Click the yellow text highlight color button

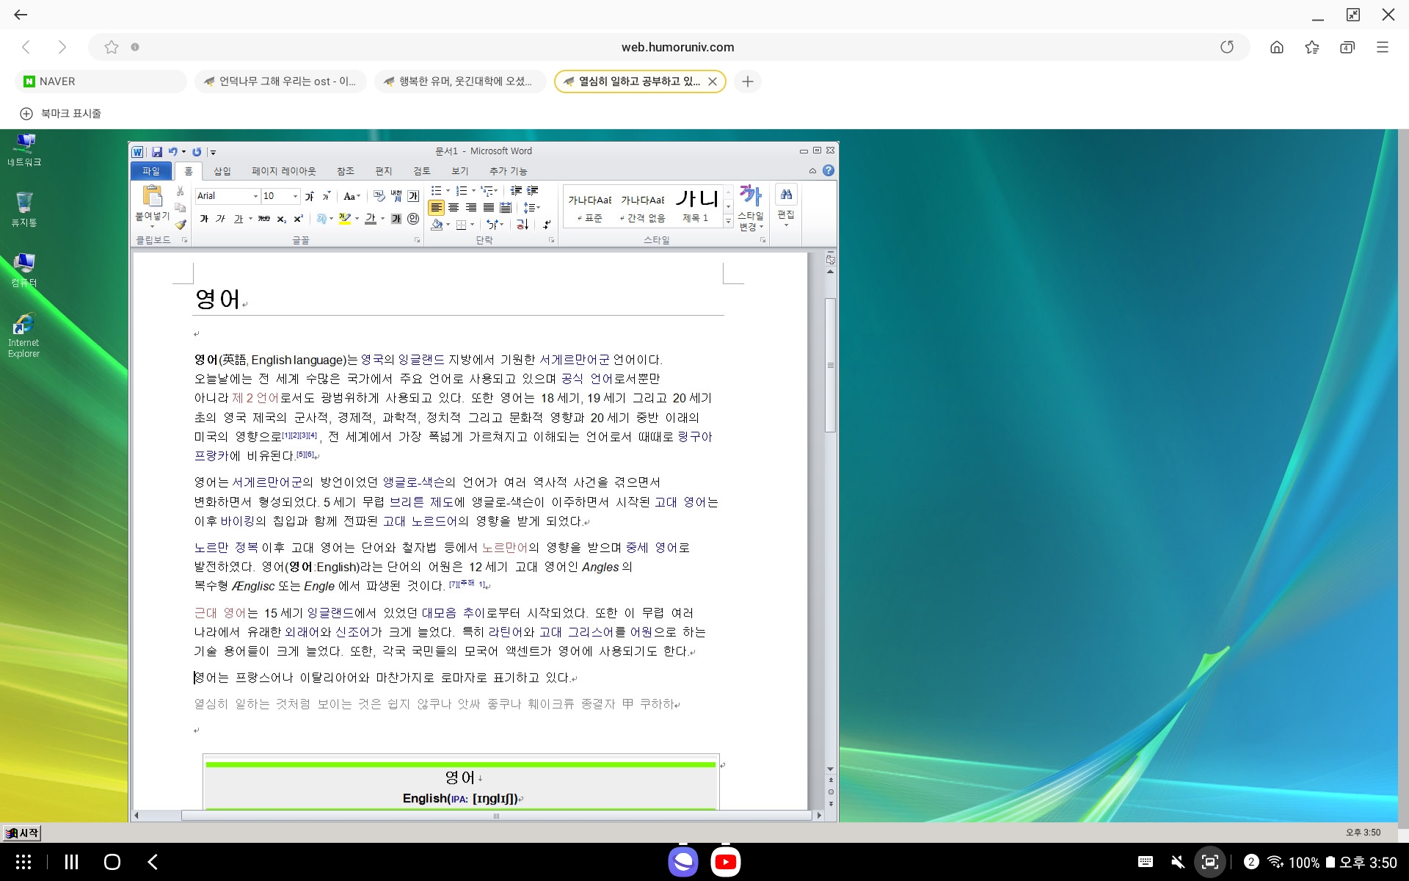(x=344, y=219)
